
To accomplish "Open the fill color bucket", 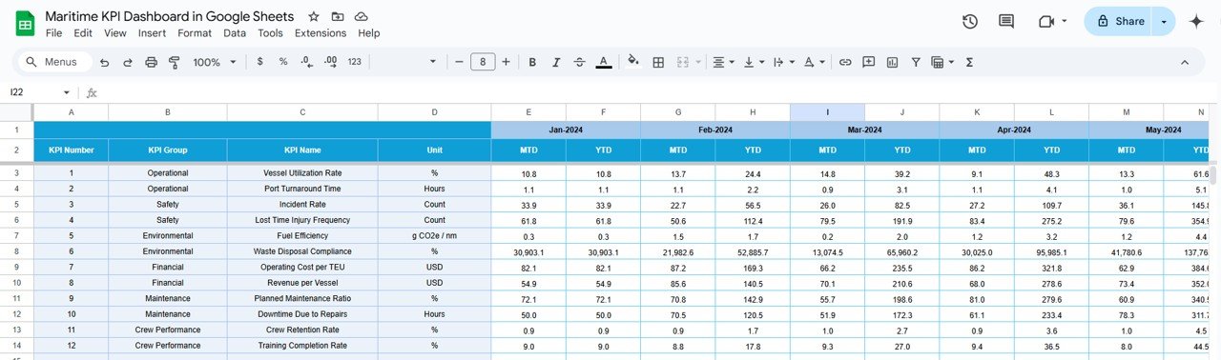I will tap(632, 62).
